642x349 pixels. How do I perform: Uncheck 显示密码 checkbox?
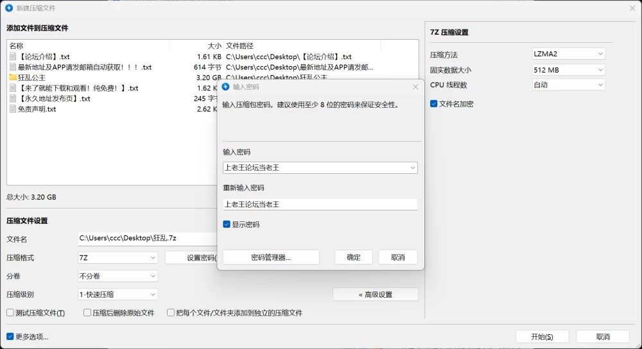pos(227,224)
